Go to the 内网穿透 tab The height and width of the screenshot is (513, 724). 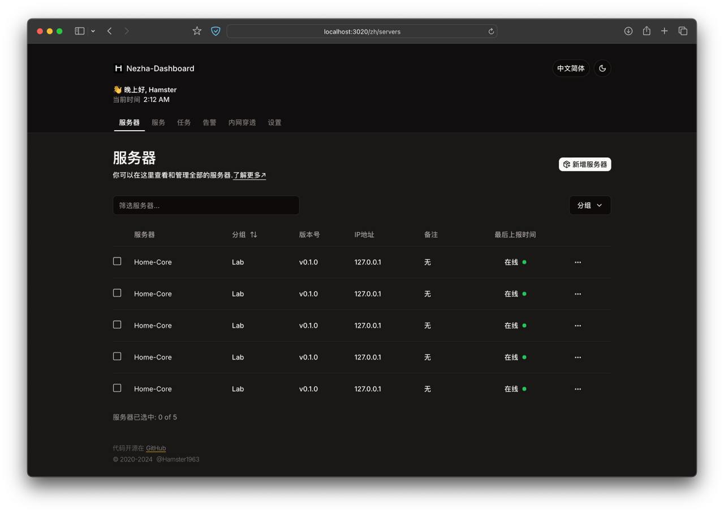coord(242,122)
